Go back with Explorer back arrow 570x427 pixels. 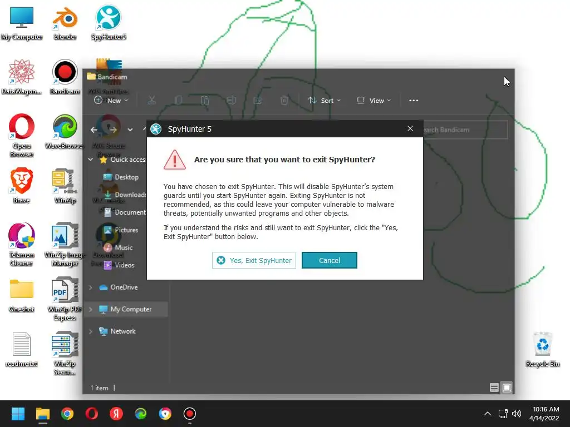click(94, 130)
